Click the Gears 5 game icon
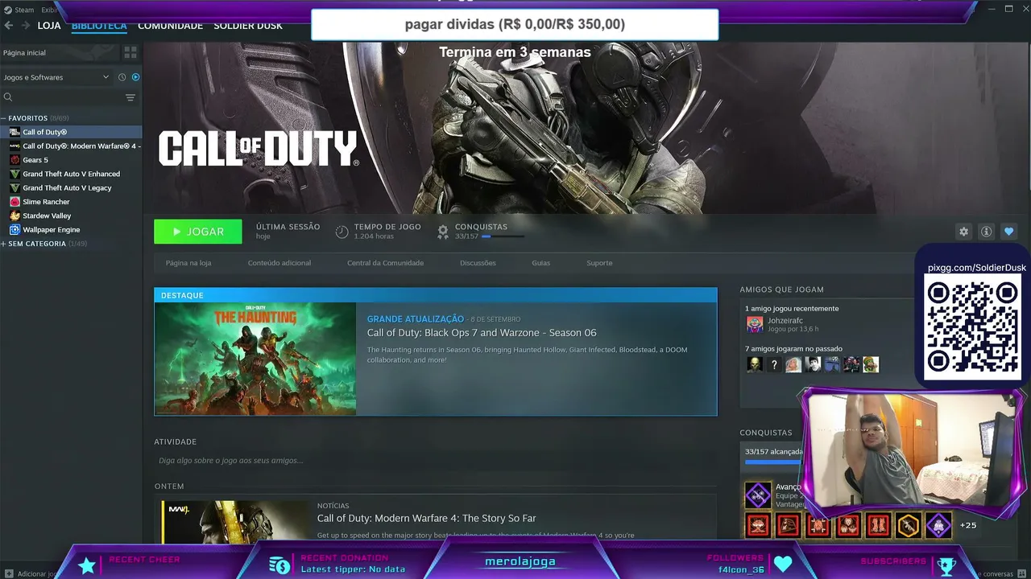The height and width of the screenshot is (579, 1031). (x=14, y=160)
